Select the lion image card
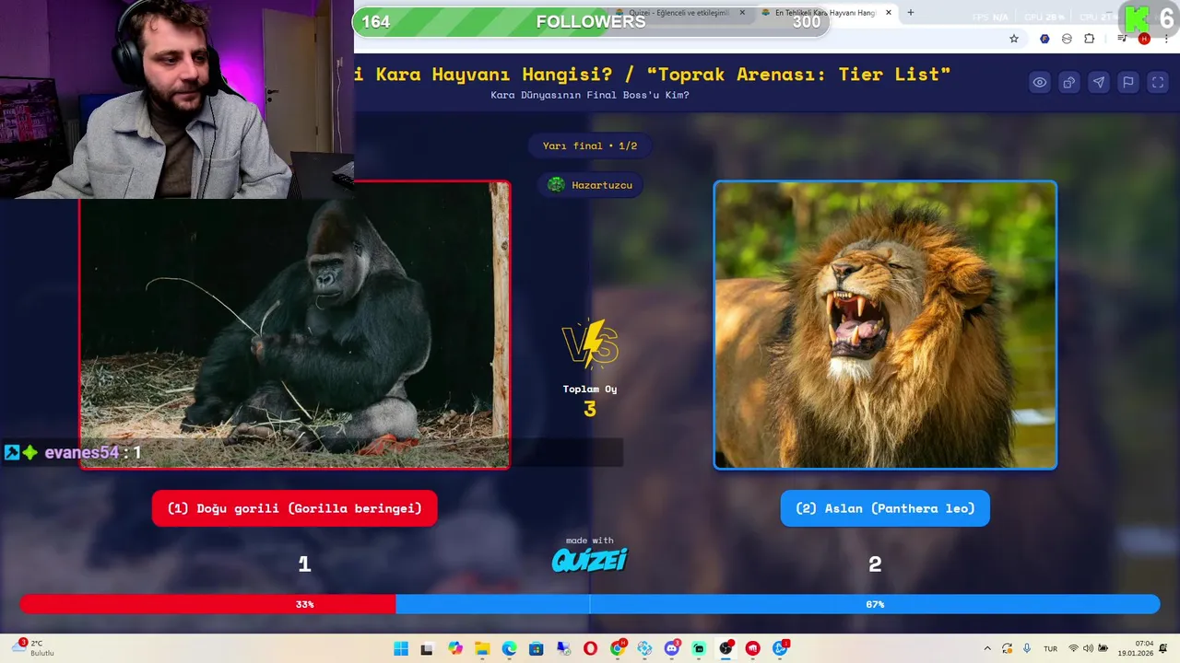 (885, 325)
